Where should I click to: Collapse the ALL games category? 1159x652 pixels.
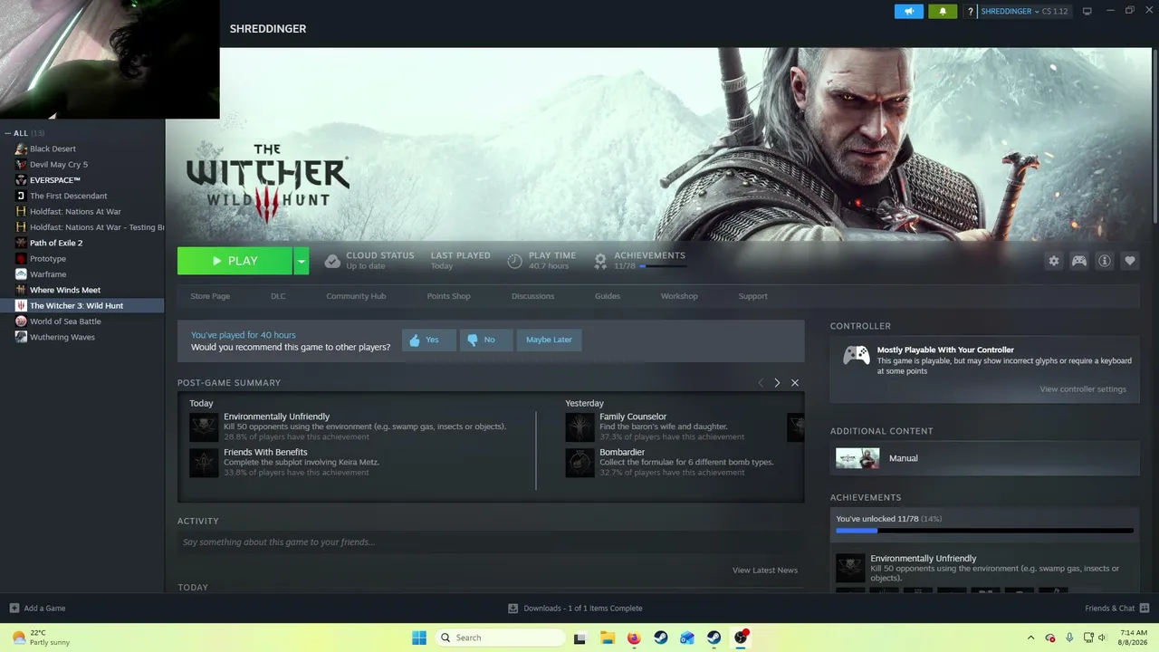coord(7,133)
